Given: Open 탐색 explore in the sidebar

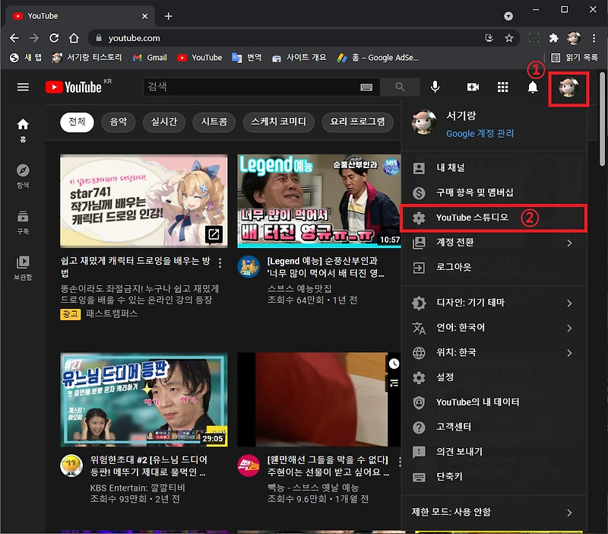Looking at the screenshot, I should point(23,176).
